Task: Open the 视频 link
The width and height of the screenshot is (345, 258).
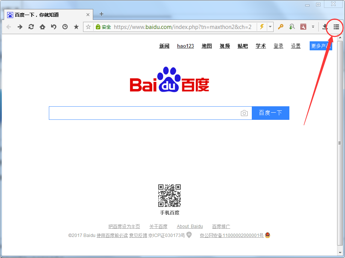Action: tap(225, 46)
